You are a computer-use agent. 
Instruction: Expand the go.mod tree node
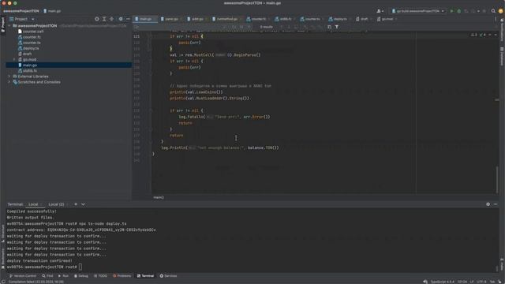(x=14, y=60)
